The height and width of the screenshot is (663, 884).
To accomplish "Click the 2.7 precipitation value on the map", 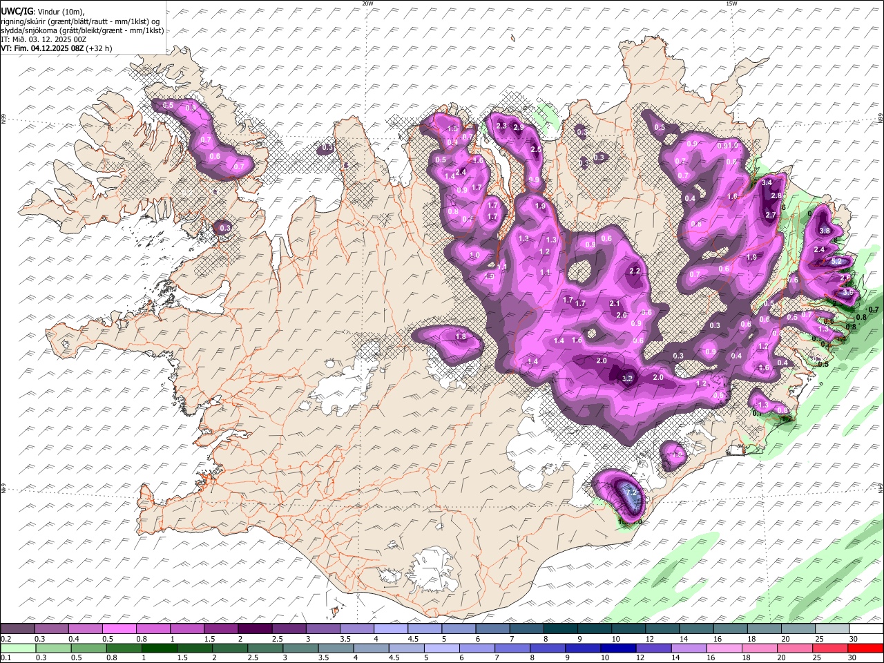I will (x=771, y=215).
